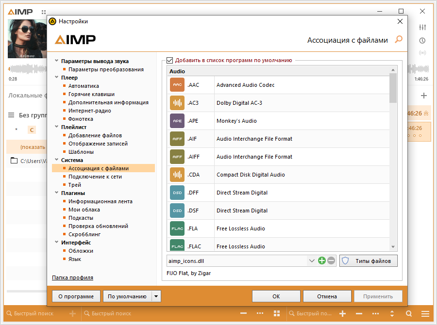The width and height of the screenshot is (437, 325).
Task: Open the hamburger menu in bottom right corner
Action: (x=425, y=313)
